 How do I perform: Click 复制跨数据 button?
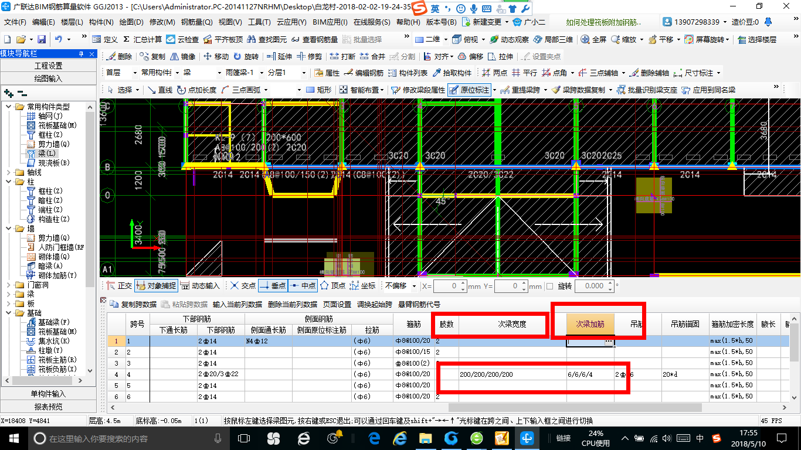(x=134, y=304)
